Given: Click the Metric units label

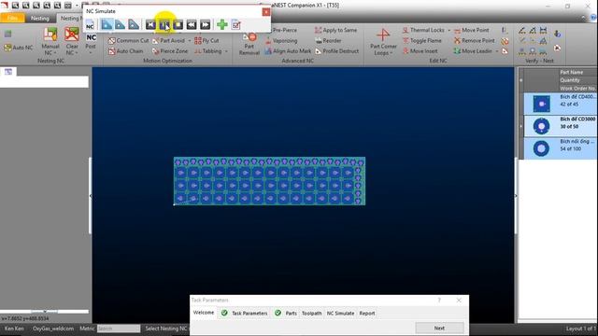Looking at the screenshot, I should (87, 329).
